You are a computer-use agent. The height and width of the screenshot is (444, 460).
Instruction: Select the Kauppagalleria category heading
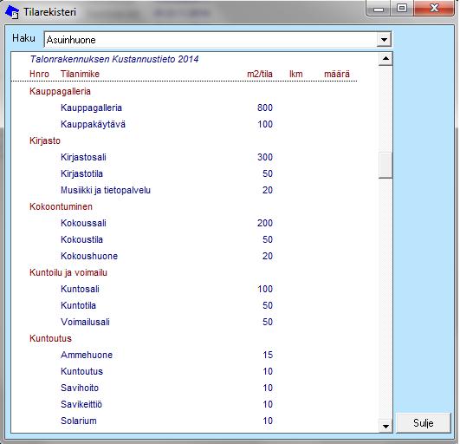point(60,91)
